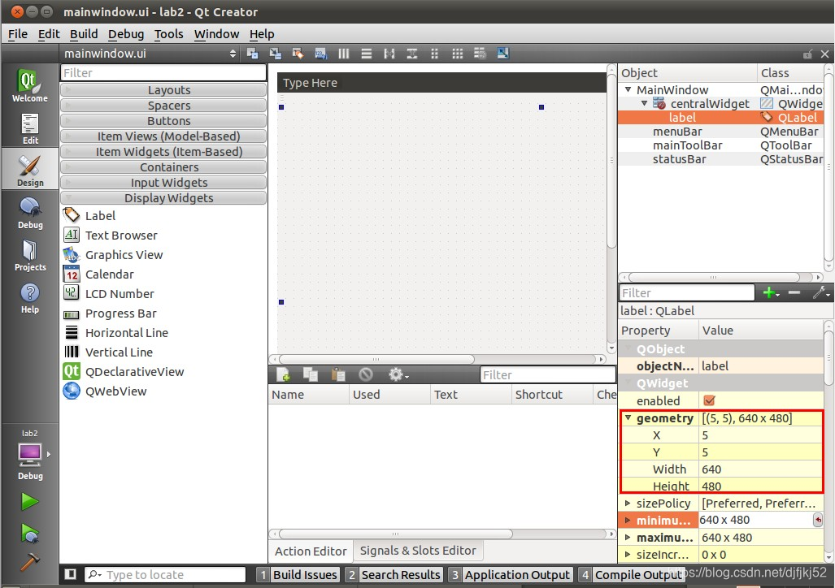
Task: Open property editor wrench options
Action: (x=822, y=292)
